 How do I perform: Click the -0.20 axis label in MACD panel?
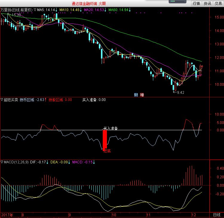coord(220,194)
